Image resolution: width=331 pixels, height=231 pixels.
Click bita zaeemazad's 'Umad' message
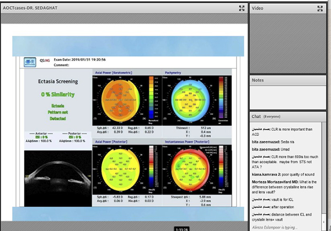[271, 150]
